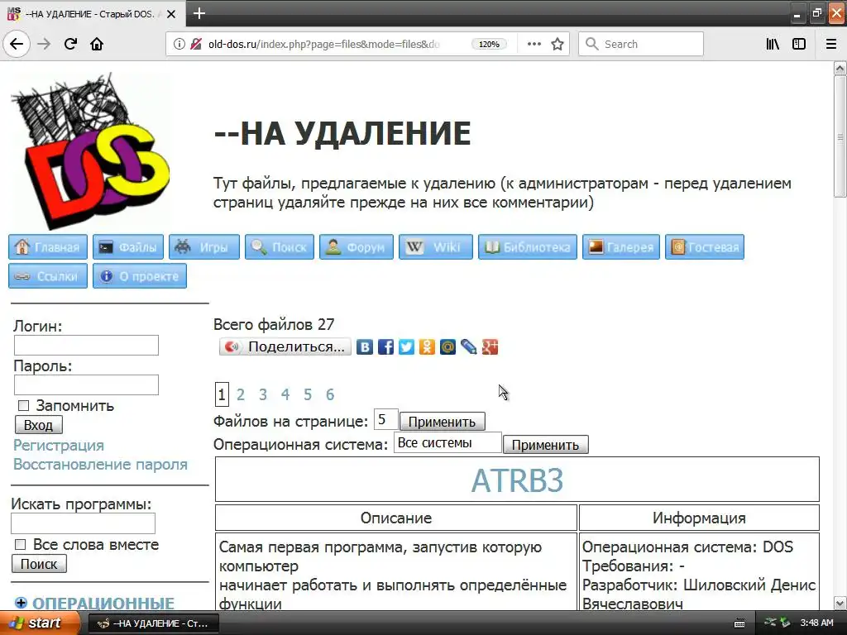This screenshot has height=635, width=847.
Task: Toggle the Запомнить checkbox
Action: [23, 405]
